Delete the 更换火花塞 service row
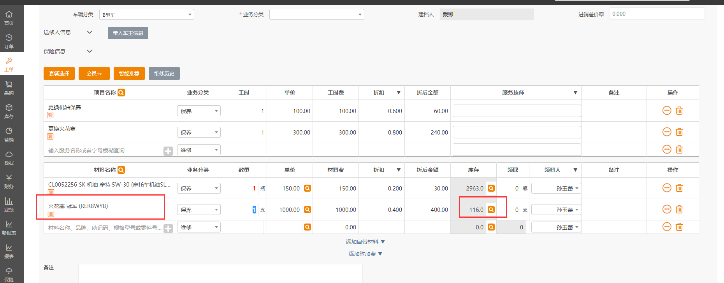Viewport: 724px width, 283px height. pyautogui.click(x=679, y=132)
